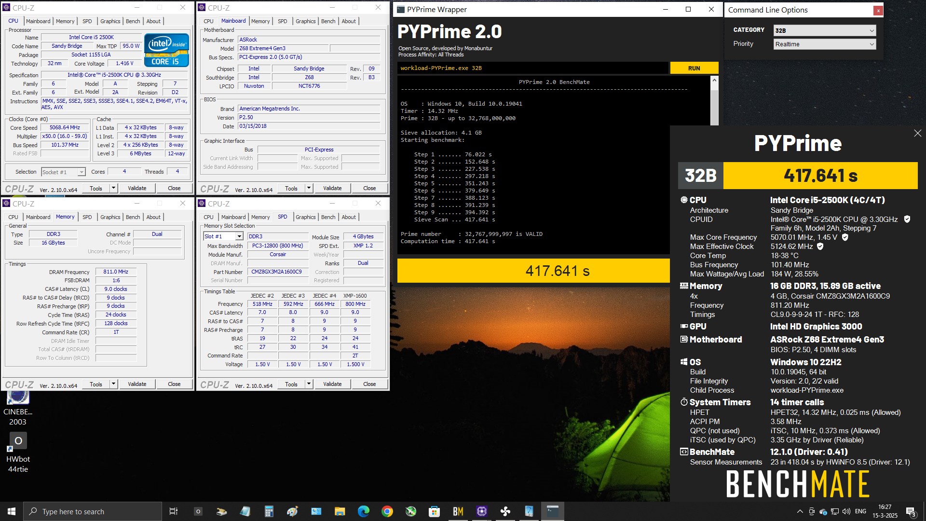Open the green arrow app taskbar icon
926x521 pixels.
pos(410,511)
